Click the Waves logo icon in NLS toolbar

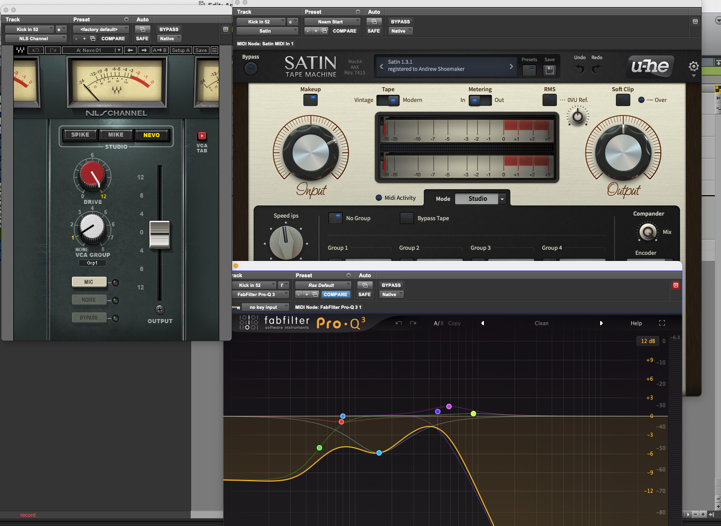coord(20,50)
